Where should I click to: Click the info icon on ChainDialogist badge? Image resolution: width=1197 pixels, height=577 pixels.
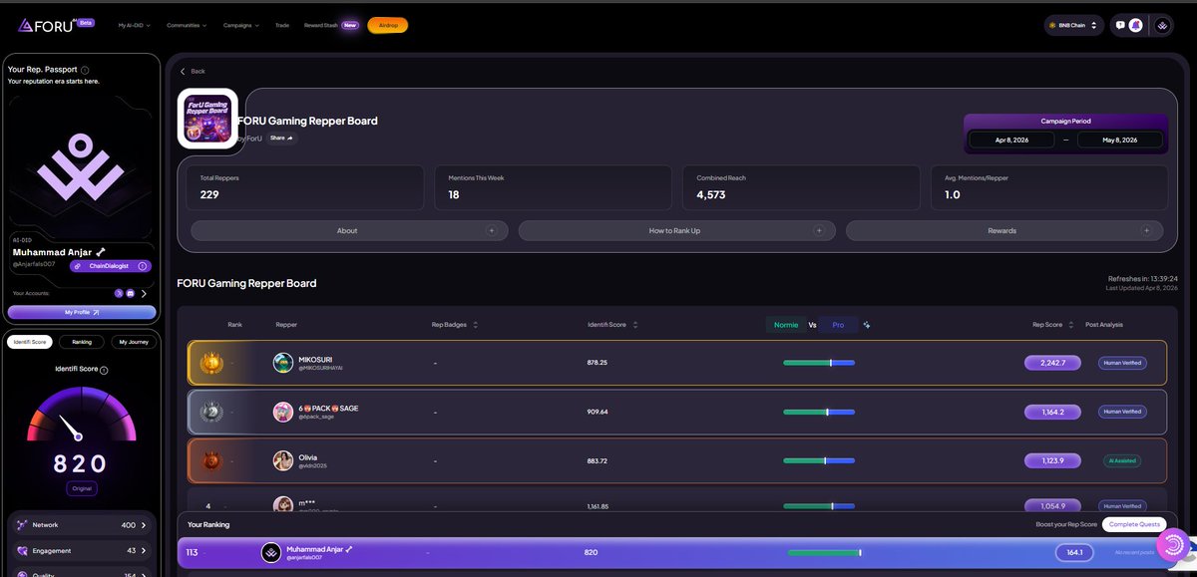pyautogui.click(x=143, y=266)
